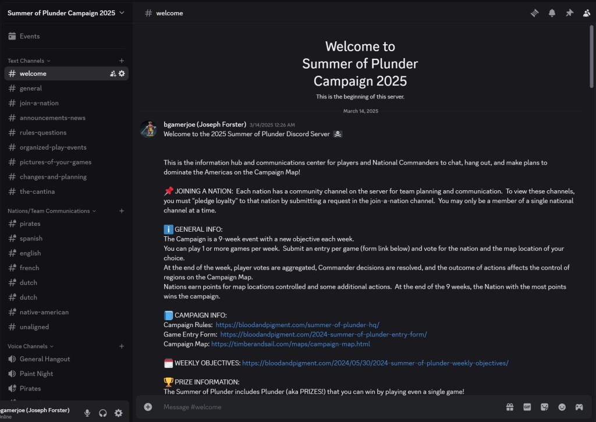Open the emoji picker
Screen dimensions: 596x422
coord(562,407)
